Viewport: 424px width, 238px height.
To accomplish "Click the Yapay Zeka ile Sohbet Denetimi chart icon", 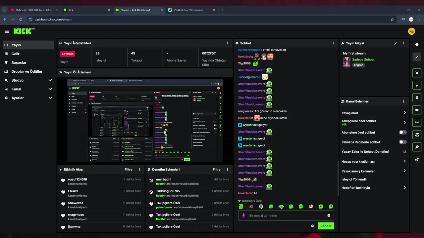I will tap(404, 152).
